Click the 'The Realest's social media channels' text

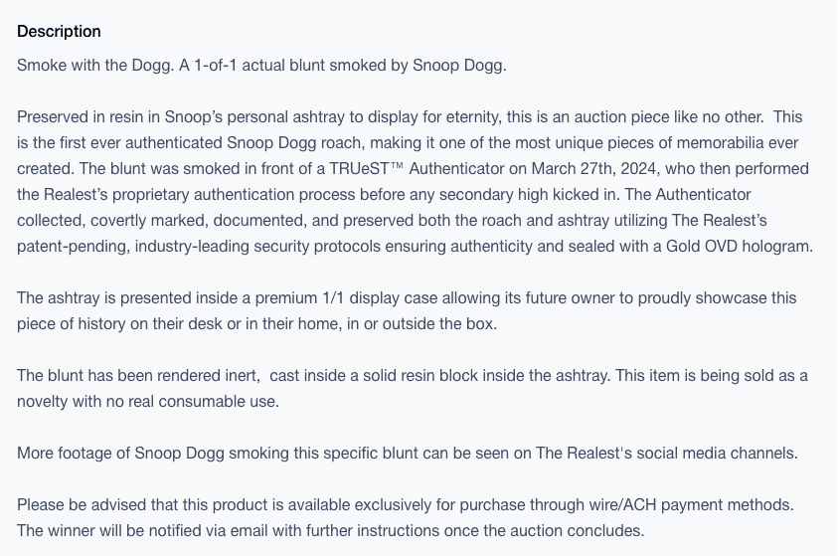[x=666, y=454]
